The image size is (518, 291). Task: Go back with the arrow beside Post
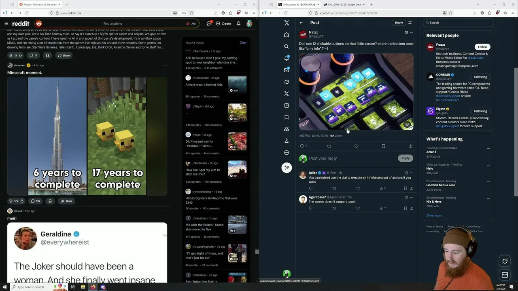coord(301,23)
